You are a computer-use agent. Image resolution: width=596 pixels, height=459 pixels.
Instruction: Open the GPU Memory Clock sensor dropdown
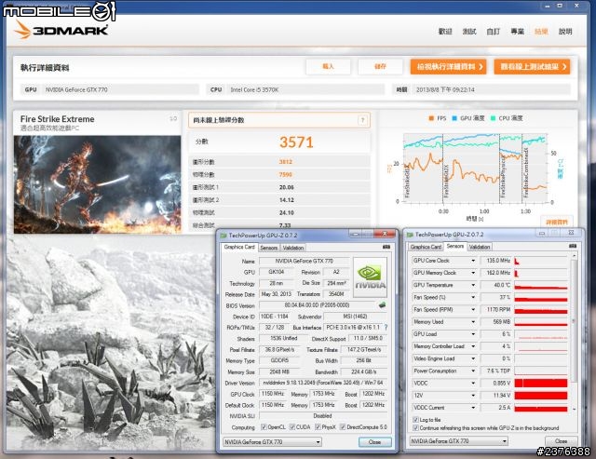pyautogui.click(x=473, y=273)
